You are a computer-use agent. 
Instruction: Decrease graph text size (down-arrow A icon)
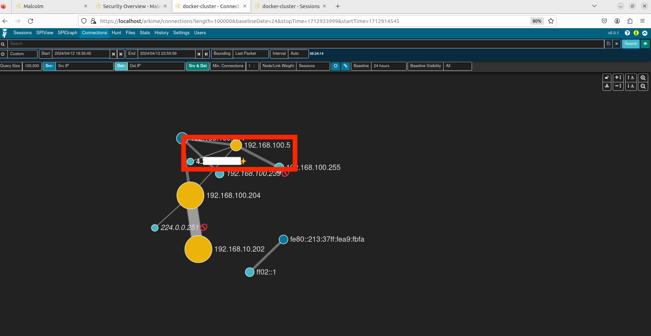coord(630,86)
